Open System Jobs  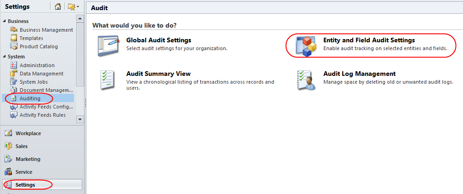(34, 82)
